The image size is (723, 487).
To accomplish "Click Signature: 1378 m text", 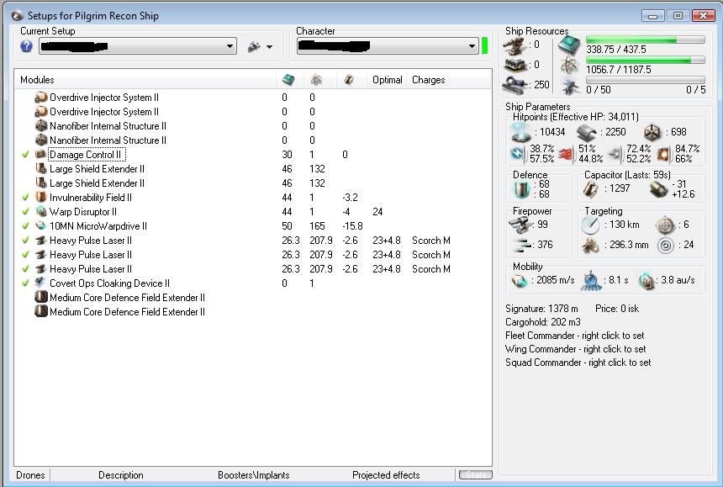I will (x=541, y=309).
